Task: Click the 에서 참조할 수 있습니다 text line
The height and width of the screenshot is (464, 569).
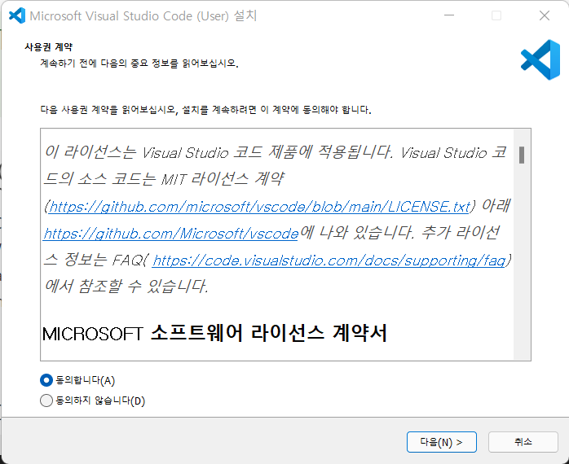Action: [126, 286]
